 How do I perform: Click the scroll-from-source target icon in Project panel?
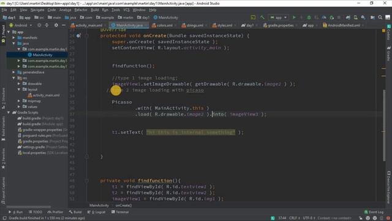click(39, 25)
